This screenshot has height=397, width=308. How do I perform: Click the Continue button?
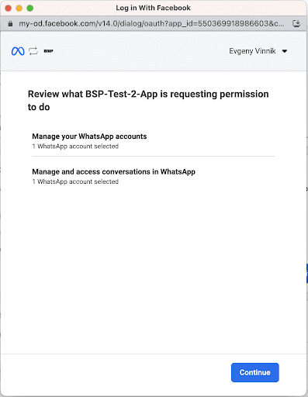[255, 372]
